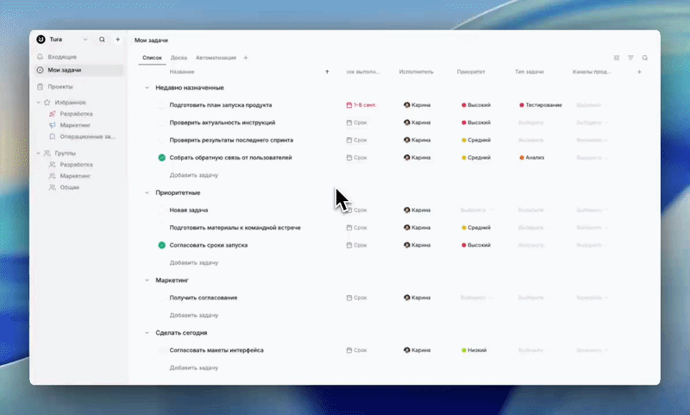Image resolution: width=690 pixels, height=415 pixels.
Task: Click the Анализ task type tag
Action: (532, 158)
